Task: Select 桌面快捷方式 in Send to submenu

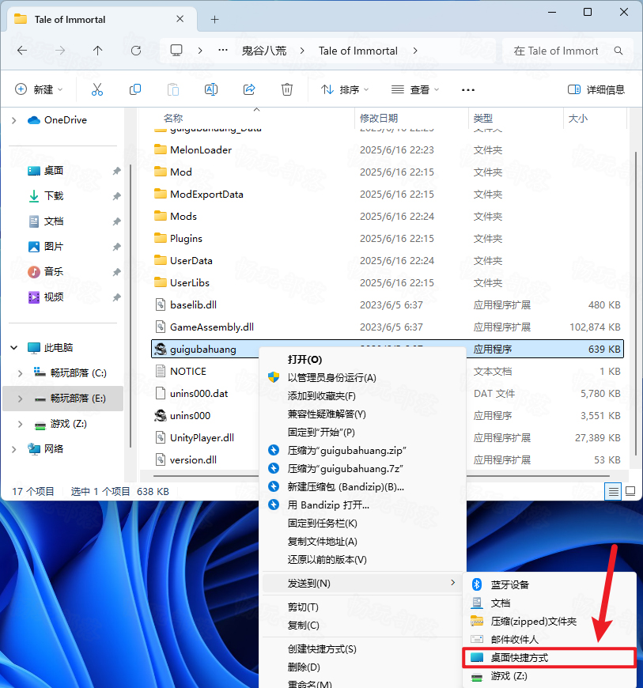Action: tap(549, 657)
